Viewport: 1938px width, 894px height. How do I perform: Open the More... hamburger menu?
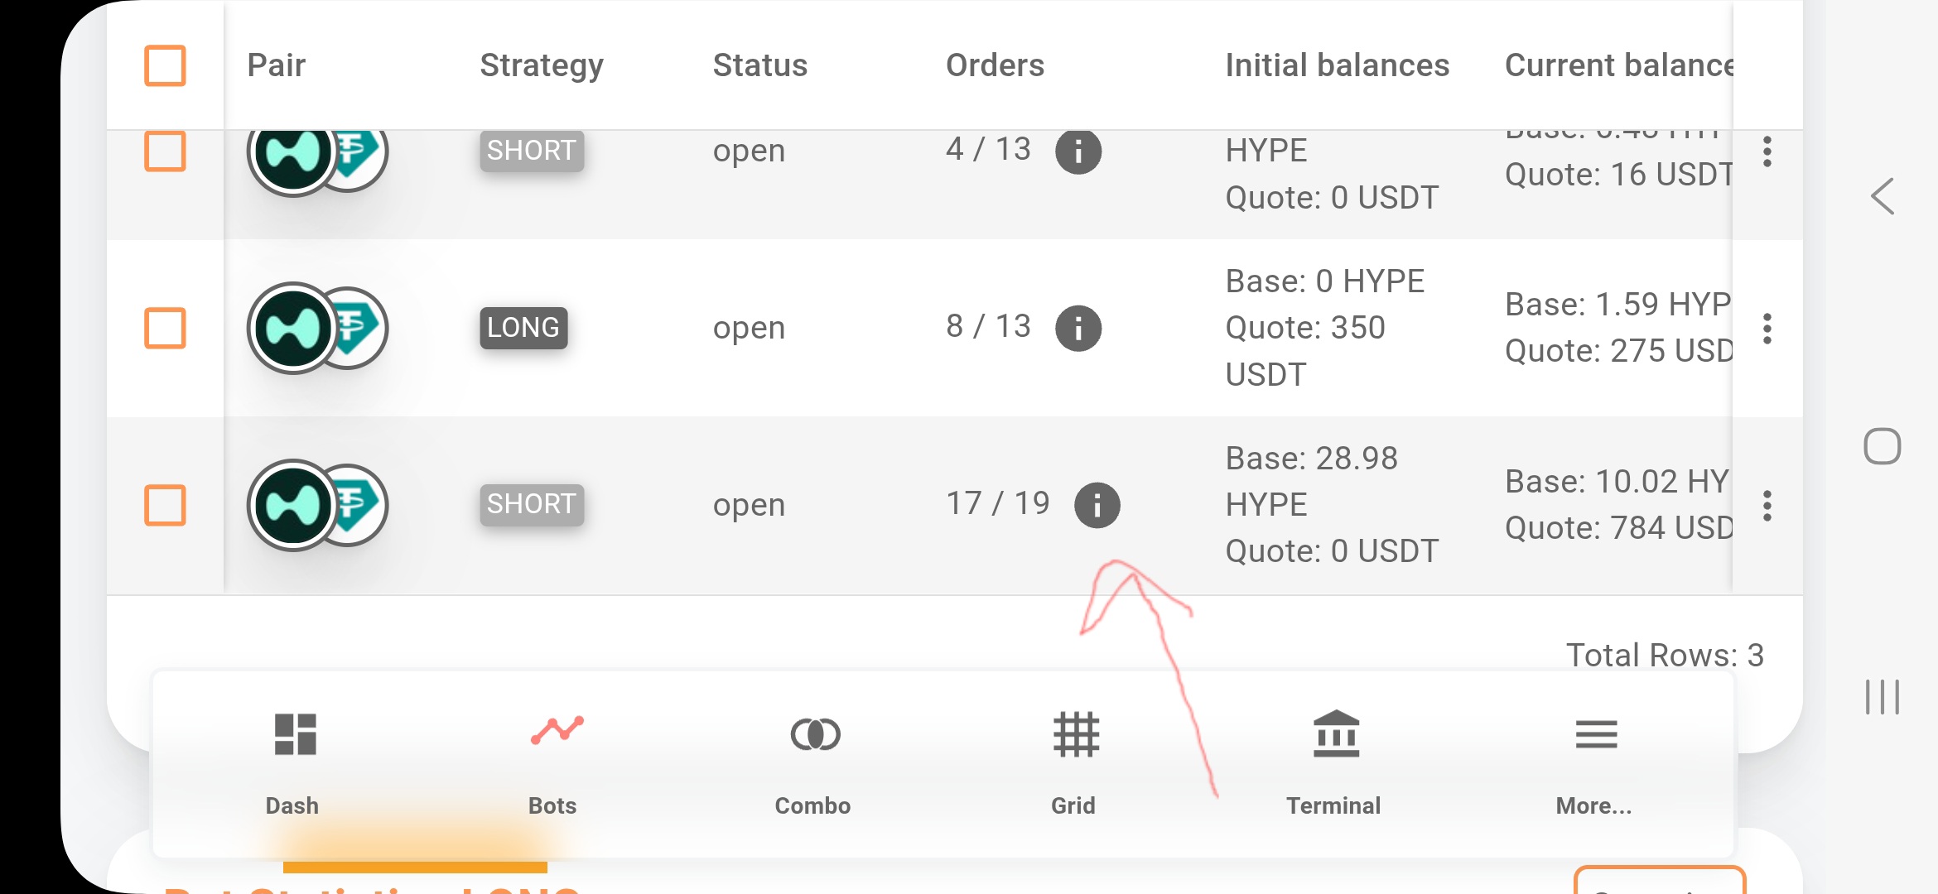(1596, 734)
